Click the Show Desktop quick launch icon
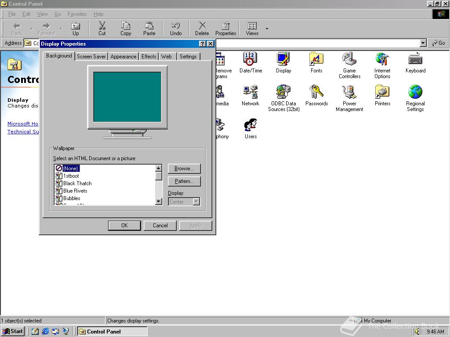 pyautogui.click(x=35, y=331)
